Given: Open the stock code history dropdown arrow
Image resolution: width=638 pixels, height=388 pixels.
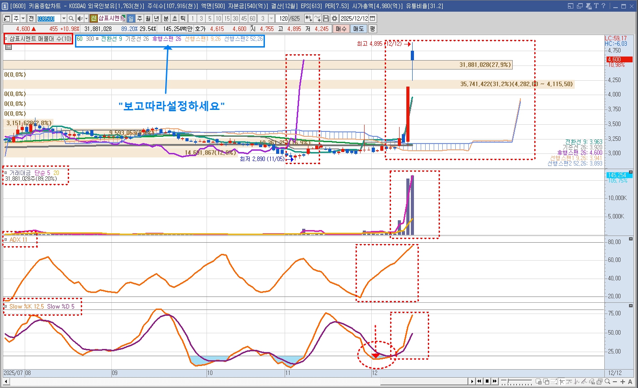Looking at the screenshot, I should pyautogui.click(x=64, y=18).
